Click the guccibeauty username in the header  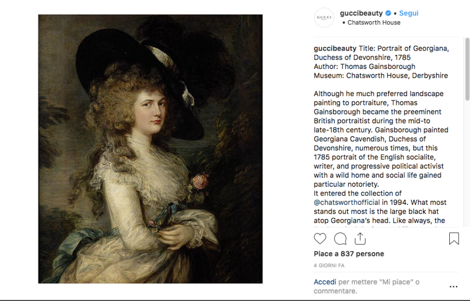tap(361, 14)
